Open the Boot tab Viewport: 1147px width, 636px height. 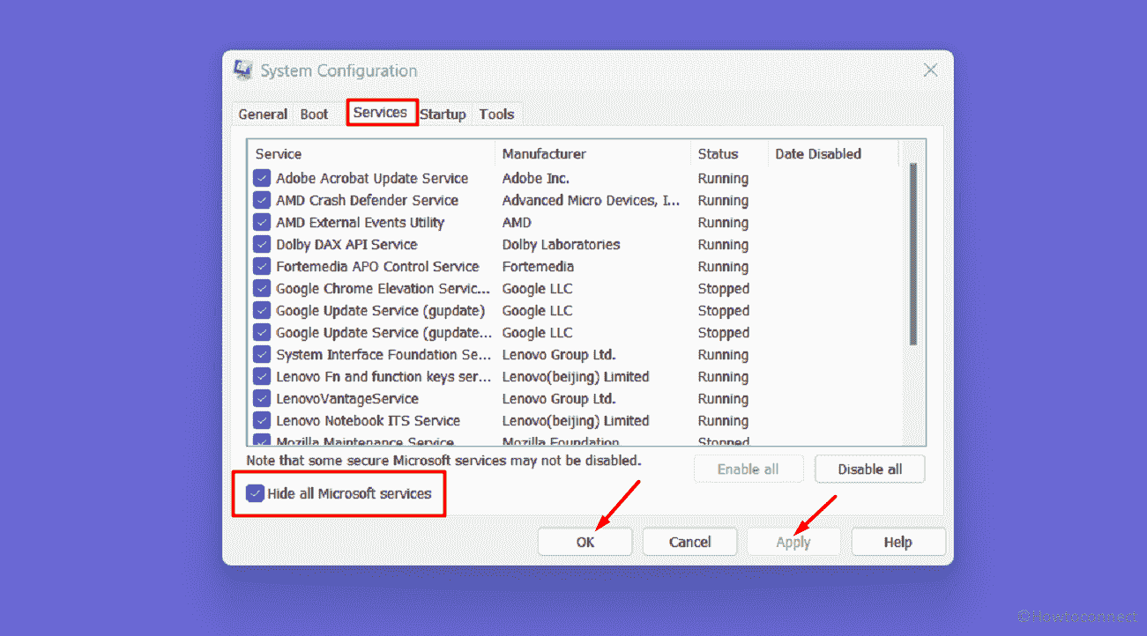(x=314, y=115)
